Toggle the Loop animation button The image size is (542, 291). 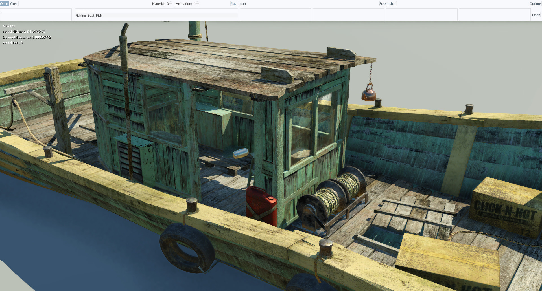(242, 4)
